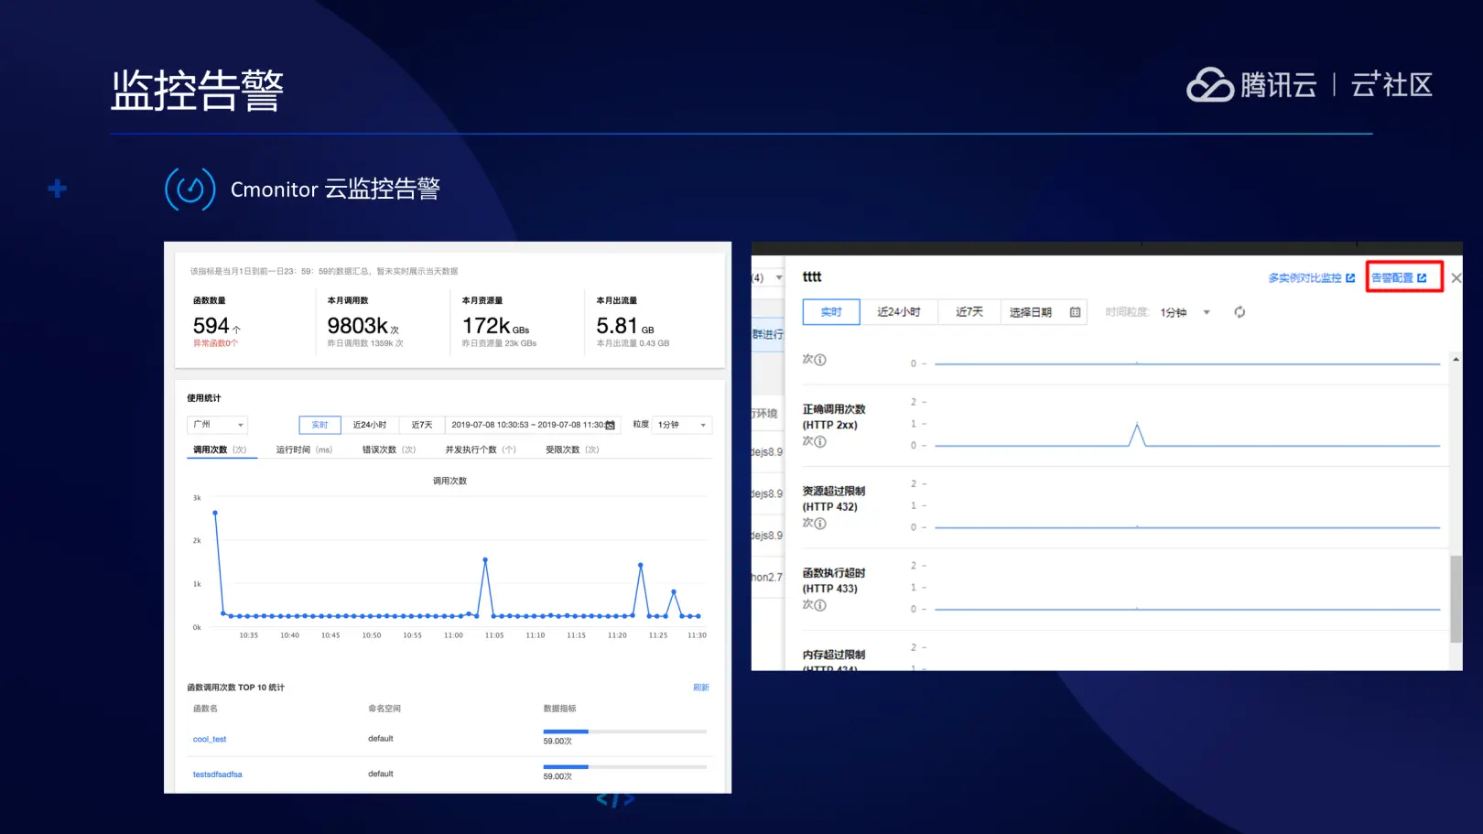Select 近24小时 in the tttt panel
Viewport: 1483px width, 834px height.
click(x=899, y=312)
